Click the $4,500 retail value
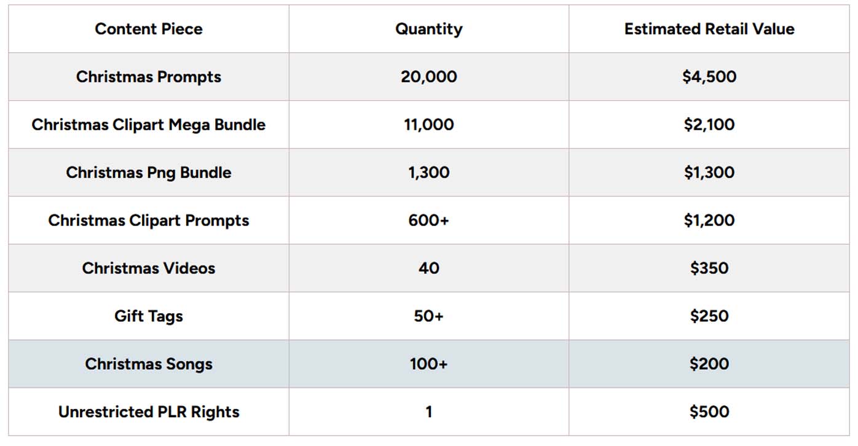The width and height of the screenshot is (858, 446). coord(709,77)
